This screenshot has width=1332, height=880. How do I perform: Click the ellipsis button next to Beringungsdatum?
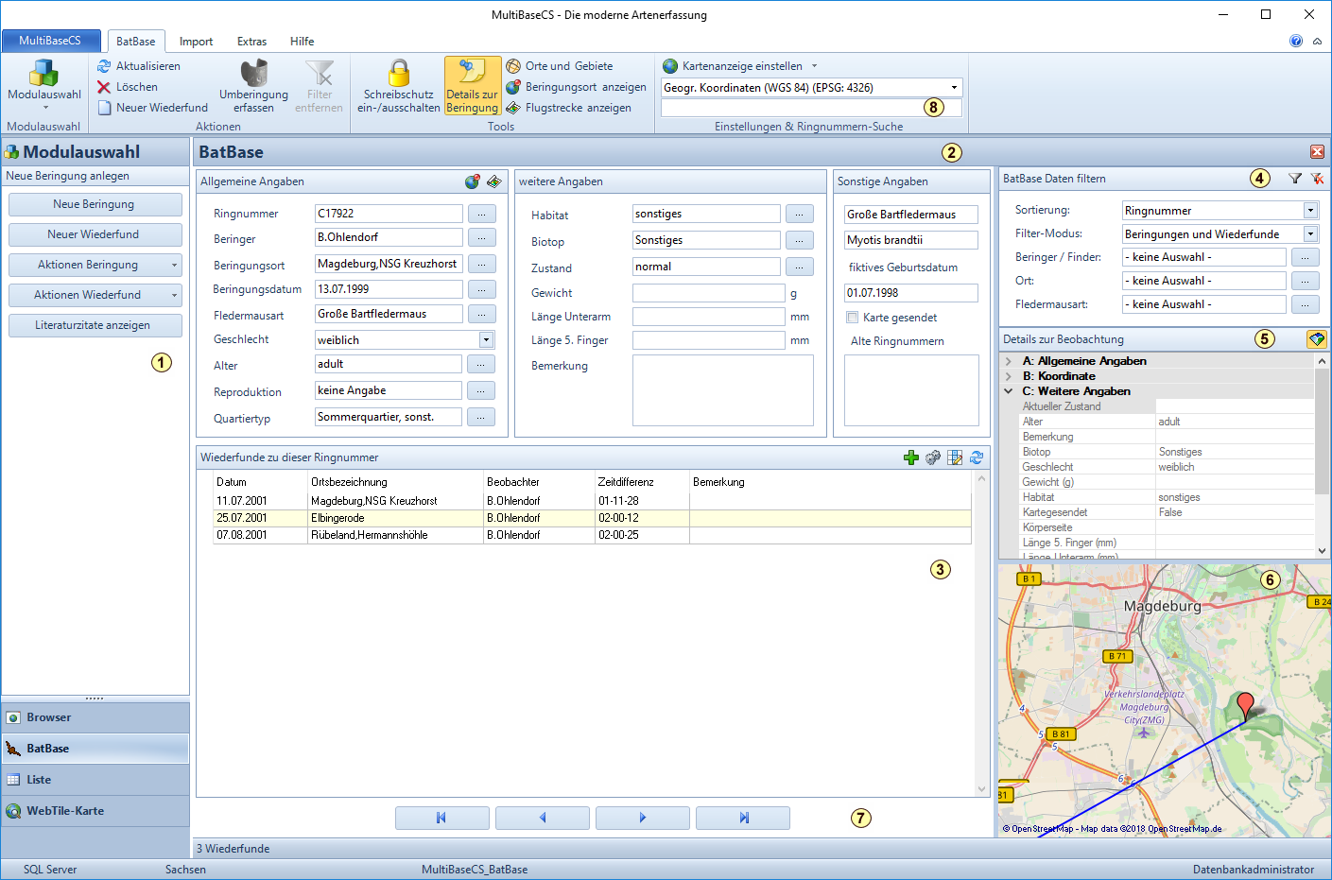[481, 289]
